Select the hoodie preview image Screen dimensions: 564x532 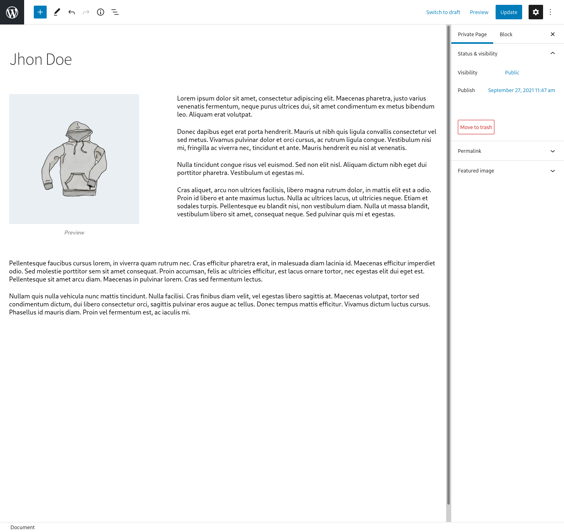[x=74, y=159]
